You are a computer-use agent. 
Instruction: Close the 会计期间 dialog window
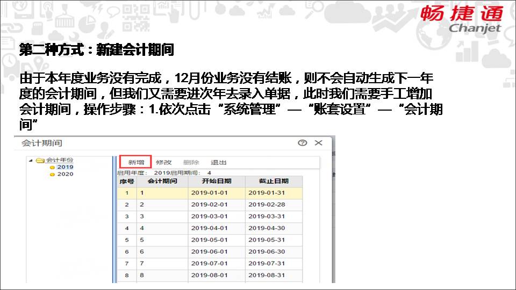pyautogui.click(x=318, y=143)
